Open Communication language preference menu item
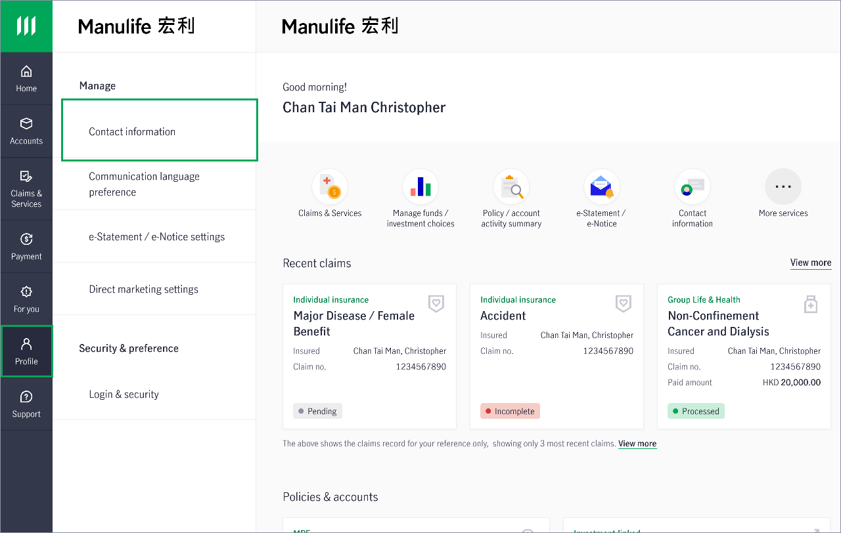 [x=154, y=184]
